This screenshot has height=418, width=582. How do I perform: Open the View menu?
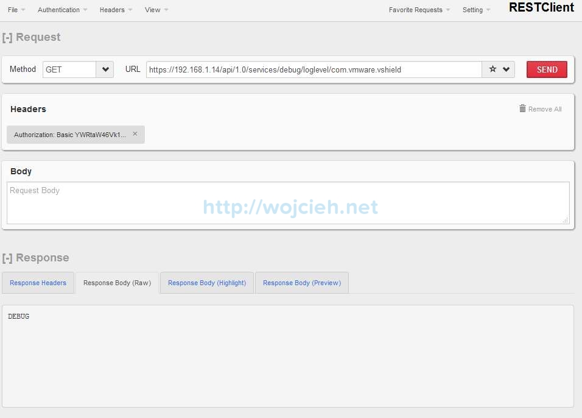[156, 10]
